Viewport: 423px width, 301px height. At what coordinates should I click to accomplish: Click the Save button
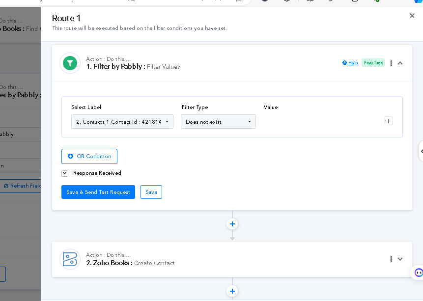point(151,192)
